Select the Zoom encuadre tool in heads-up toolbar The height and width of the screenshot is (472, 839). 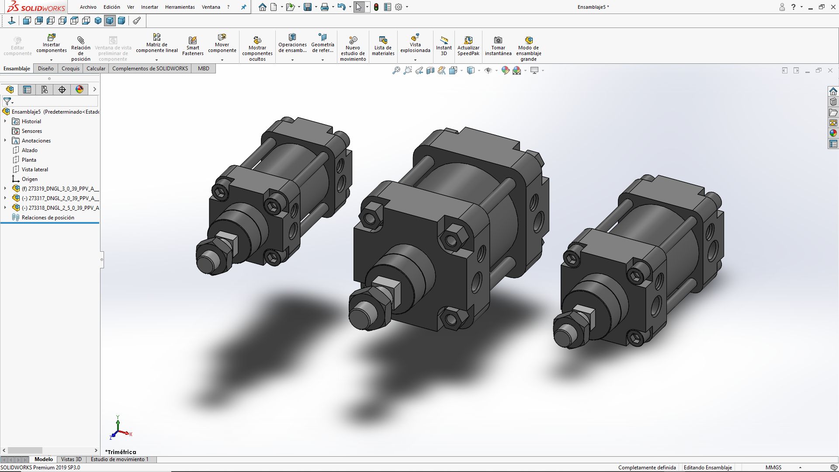pos(408,70)
